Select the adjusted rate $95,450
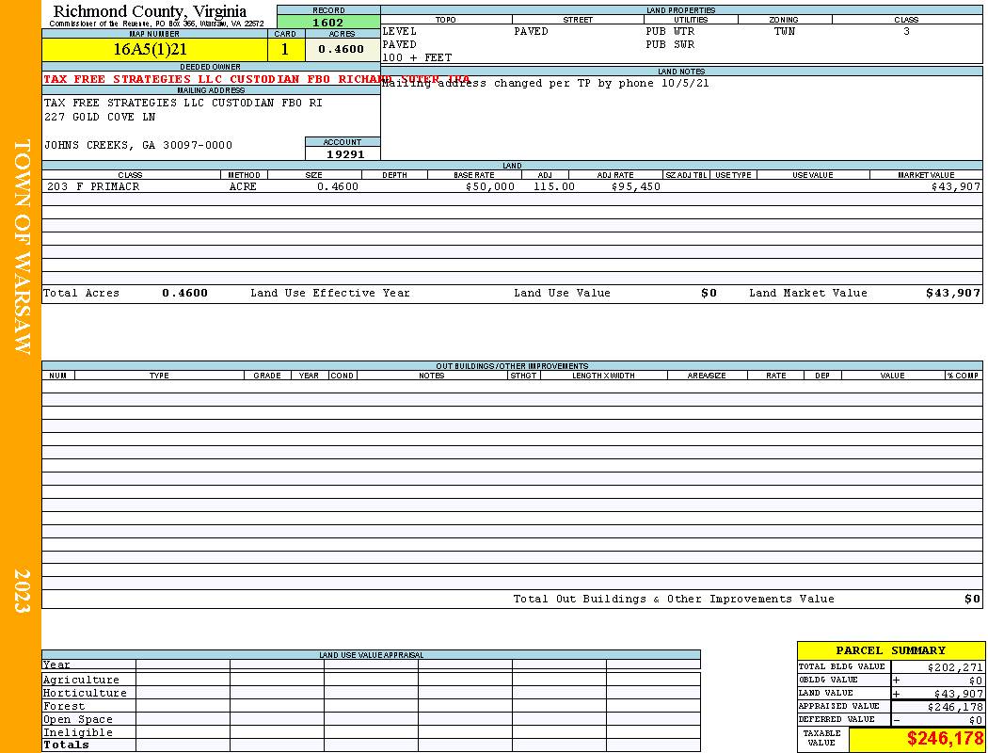This screenshot has width=988, height=753. tap(636, 186)
